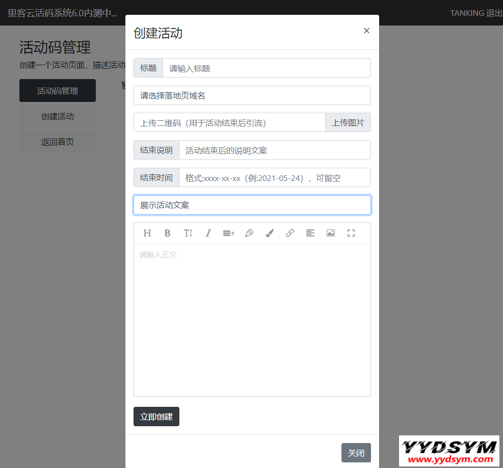This screenshot has width=503, height=468.
Task: Open the font size tool
Action: [188, 233]
